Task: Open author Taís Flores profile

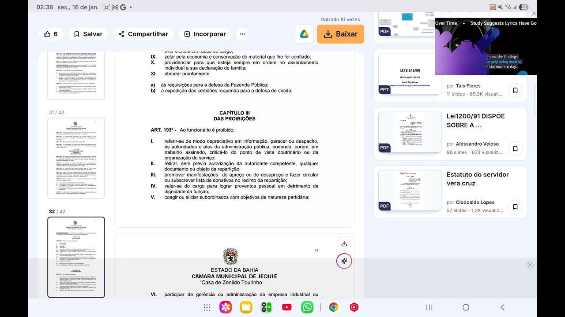Action: point(468,86)
